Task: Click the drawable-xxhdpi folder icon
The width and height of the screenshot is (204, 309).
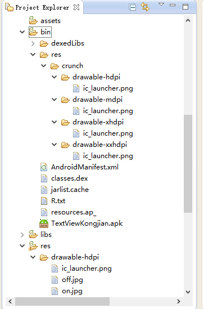Action: [65, 145]
